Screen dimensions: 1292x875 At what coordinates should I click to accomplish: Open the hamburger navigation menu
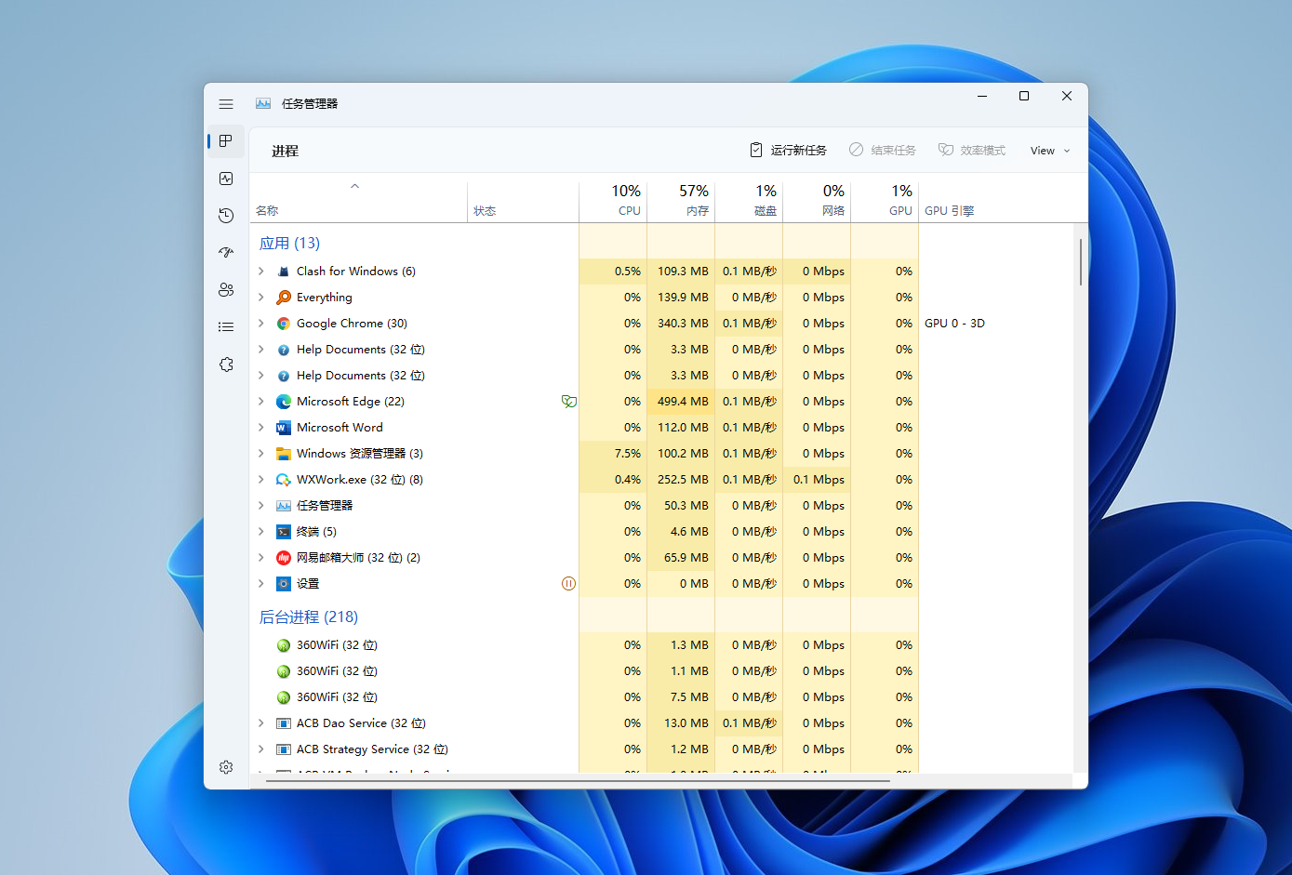(x=226, y=104)
